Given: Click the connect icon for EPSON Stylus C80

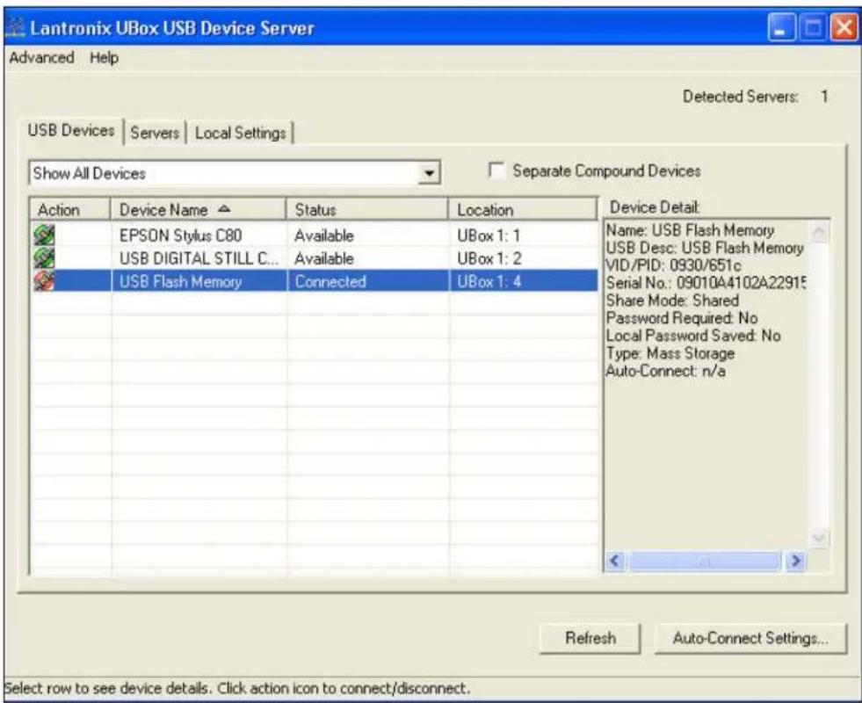Looking at the screenshot, I should (45, 236).
